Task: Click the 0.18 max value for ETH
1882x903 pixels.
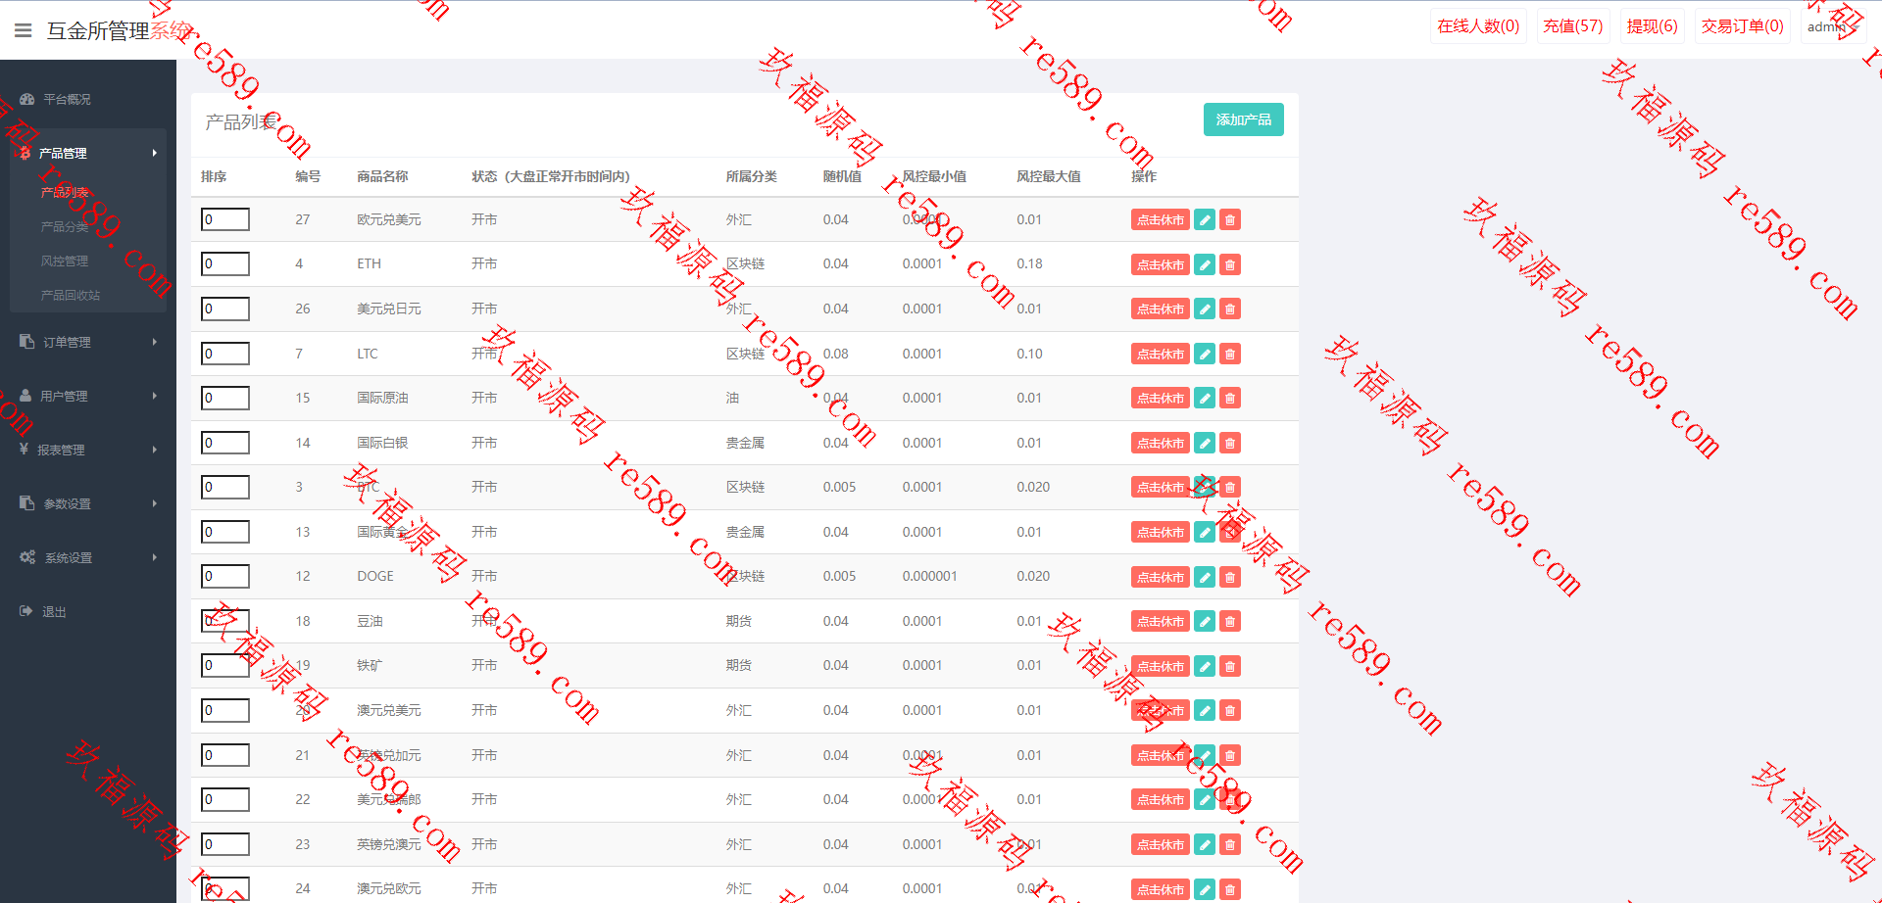Action: 1029,263
